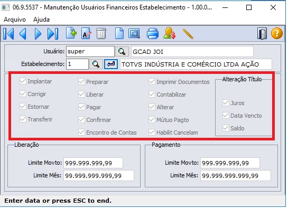
Task: Maximize the Manutenção Usuários window
Action: pos(249,7)
